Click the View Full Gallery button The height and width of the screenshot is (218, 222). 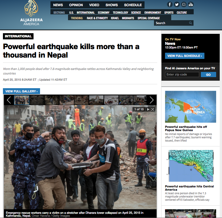21,91
